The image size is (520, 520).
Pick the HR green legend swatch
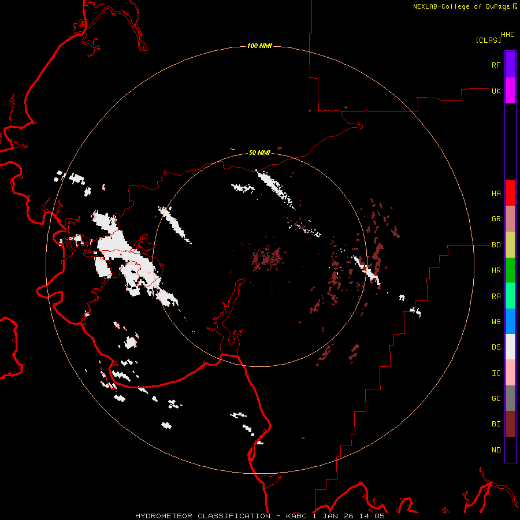510,270
